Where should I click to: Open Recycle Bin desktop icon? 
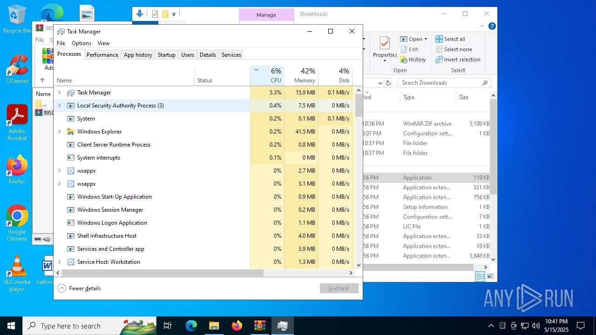(17, 20)
